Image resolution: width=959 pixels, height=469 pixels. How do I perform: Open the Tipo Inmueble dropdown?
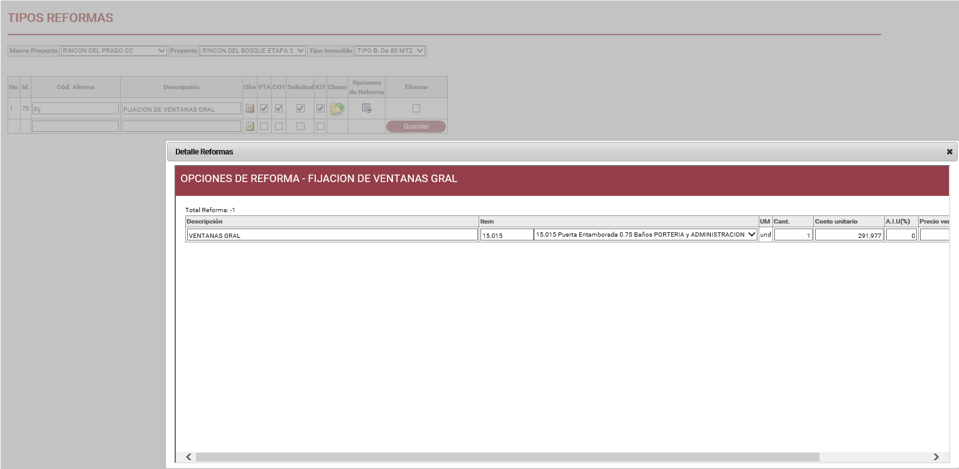390,50
